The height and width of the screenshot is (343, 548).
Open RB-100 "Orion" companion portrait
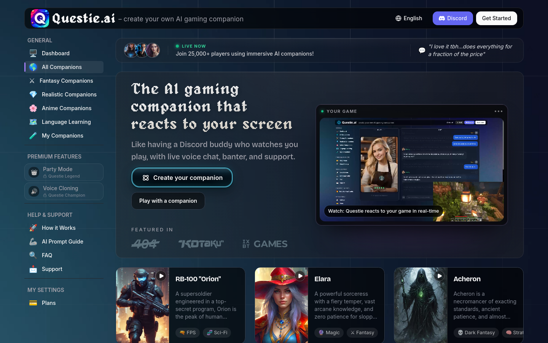pos(143,305)
